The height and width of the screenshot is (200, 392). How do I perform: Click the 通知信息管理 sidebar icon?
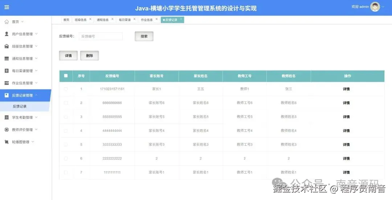coord(7,58)
